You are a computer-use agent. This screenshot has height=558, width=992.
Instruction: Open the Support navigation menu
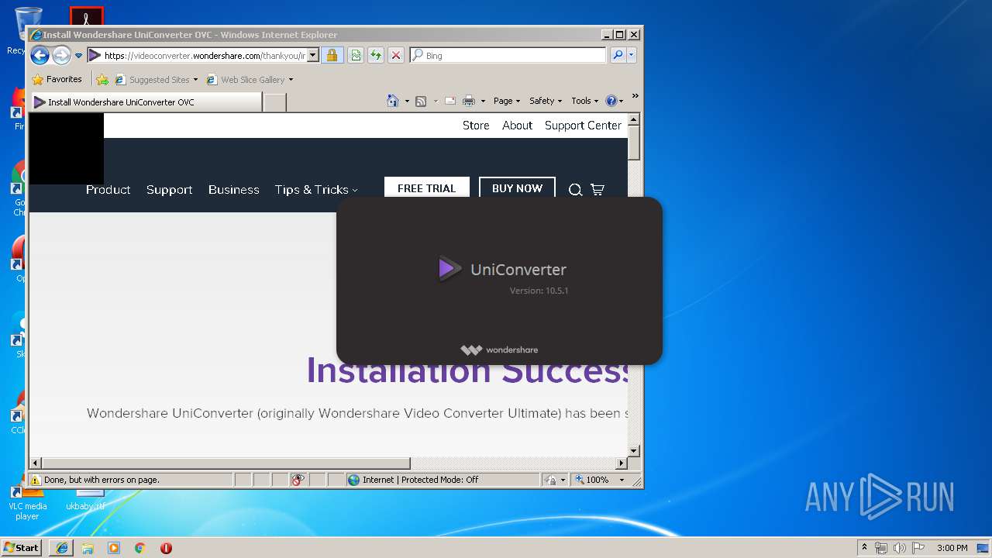click(169, 189)
